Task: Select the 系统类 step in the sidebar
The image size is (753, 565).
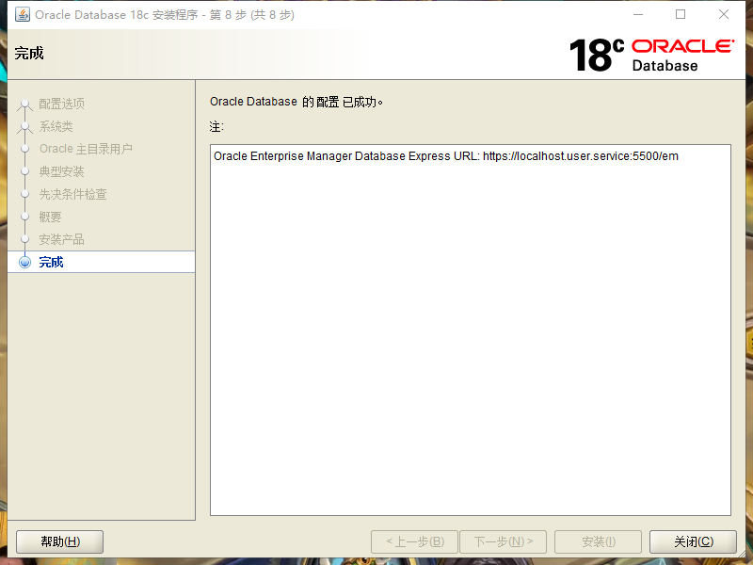Action: tap(56, 126)
